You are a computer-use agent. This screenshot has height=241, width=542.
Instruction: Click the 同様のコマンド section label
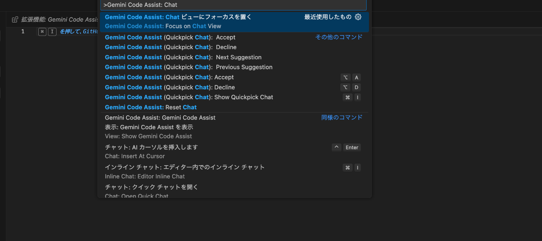click(x=342, y=118)
